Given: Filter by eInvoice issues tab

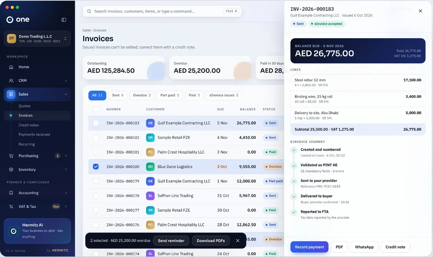Looking at the screenshot, I should point(224,95).
